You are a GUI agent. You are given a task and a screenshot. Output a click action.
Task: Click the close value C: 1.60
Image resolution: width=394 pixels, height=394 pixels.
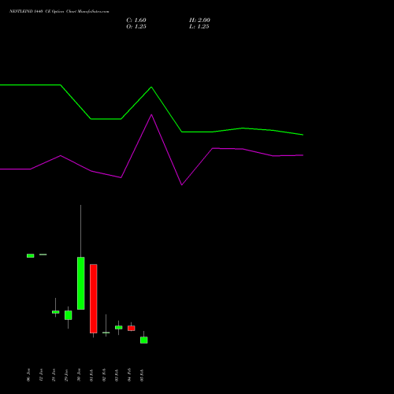[x=136, y=20]
